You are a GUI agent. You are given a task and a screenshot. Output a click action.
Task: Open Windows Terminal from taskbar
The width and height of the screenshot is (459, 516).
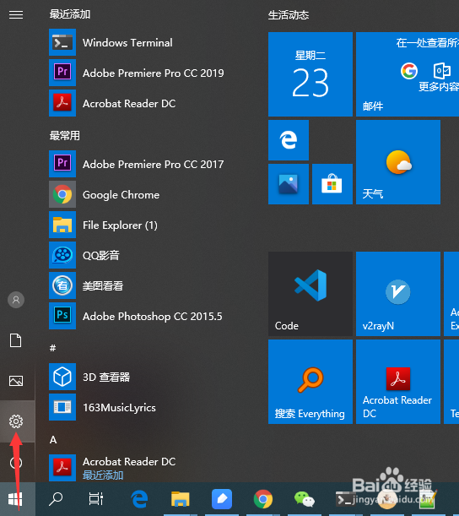[x=345, y=499]
